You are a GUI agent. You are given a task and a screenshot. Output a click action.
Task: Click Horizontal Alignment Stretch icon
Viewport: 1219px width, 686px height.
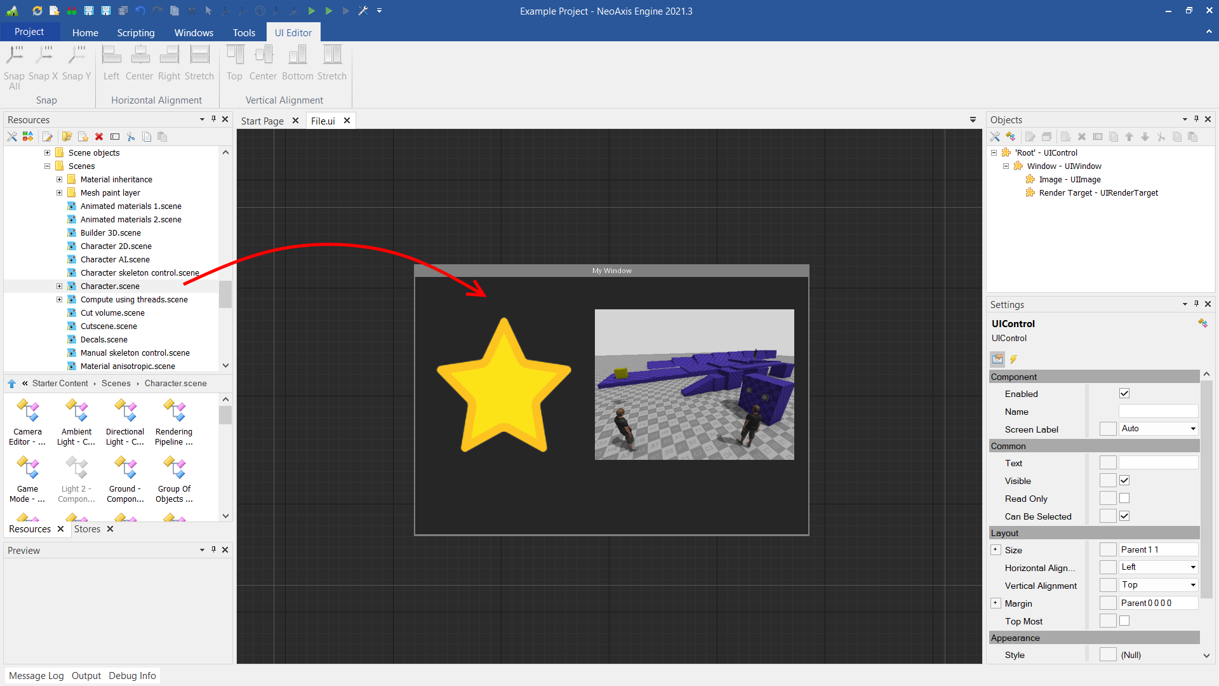199,55
